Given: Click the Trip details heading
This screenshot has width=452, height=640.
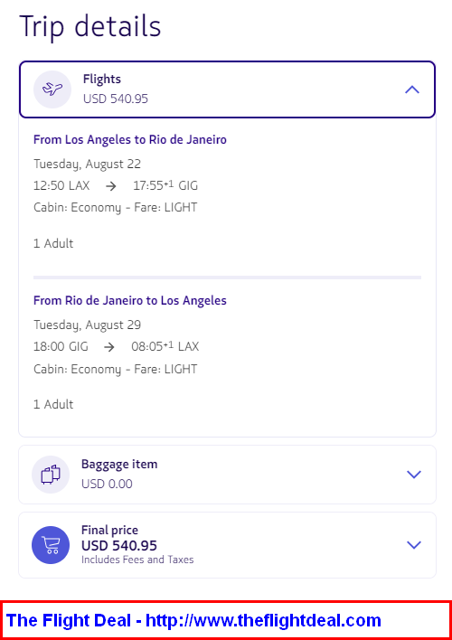Looking at the screenshot, I should pos(89,26).
